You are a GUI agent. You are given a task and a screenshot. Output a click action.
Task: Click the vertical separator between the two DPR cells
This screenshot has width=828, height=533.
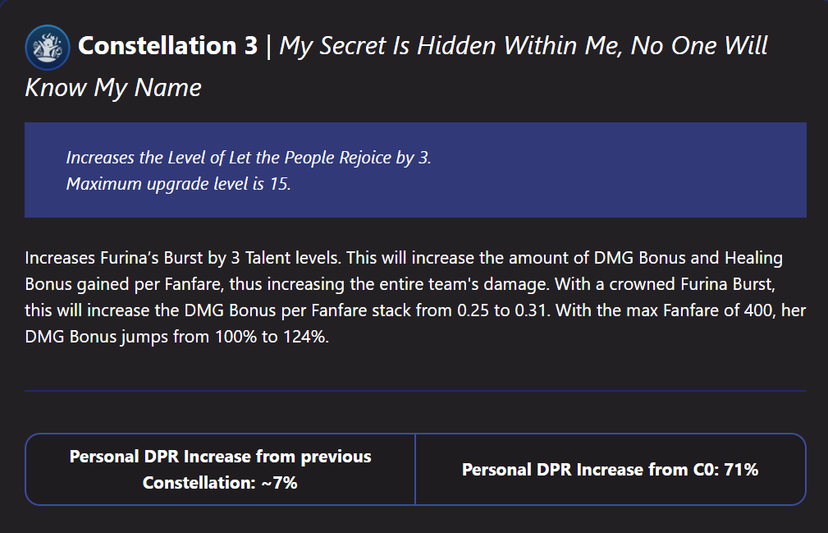[415, 469]
